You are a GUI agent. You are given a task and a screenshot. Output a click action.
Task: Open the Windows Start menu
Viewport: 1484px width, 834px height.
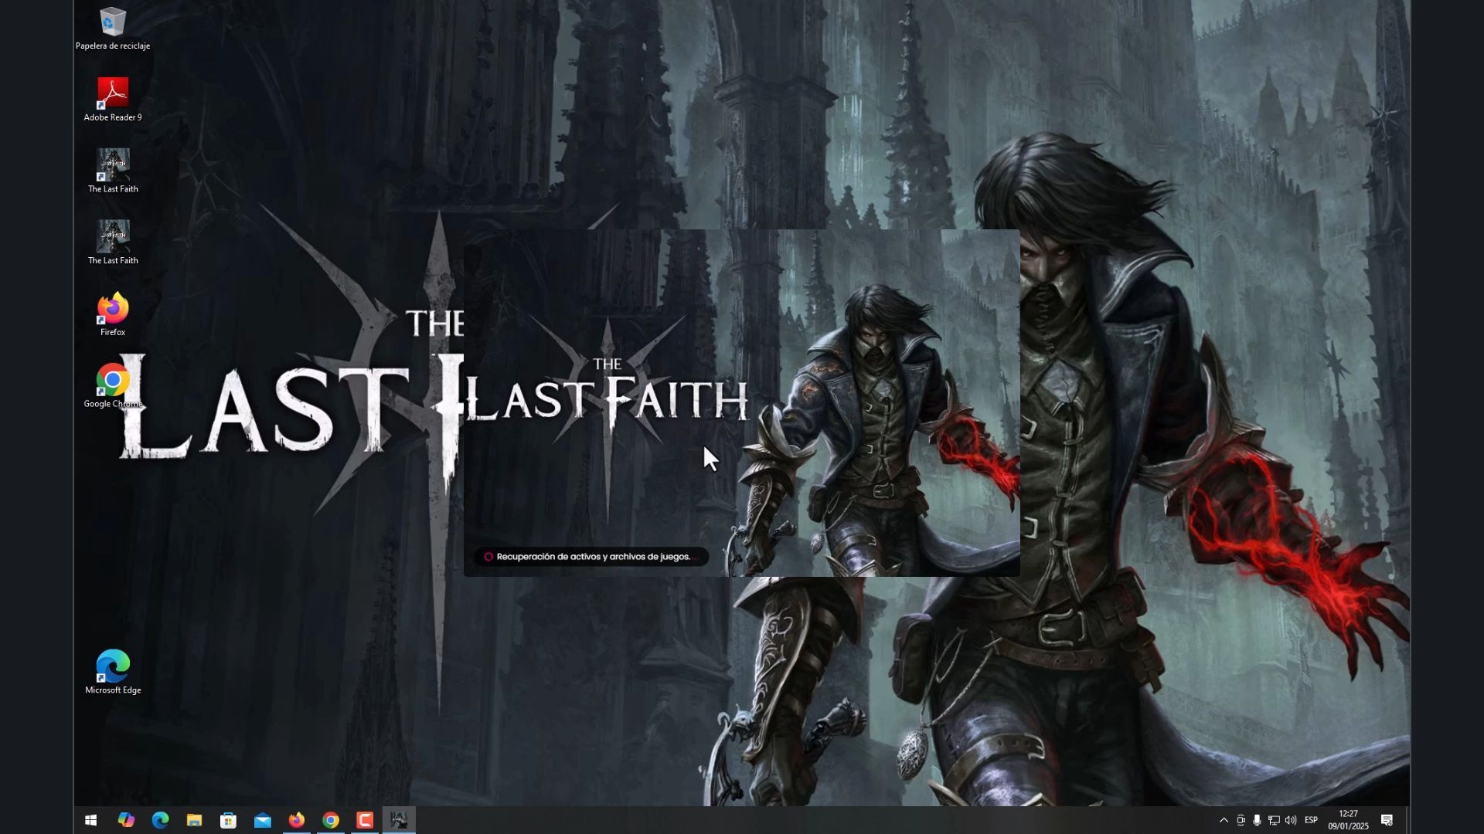pos(90,820)
